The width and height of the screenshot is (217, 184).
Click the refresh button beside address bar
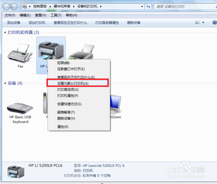point(148,6)
